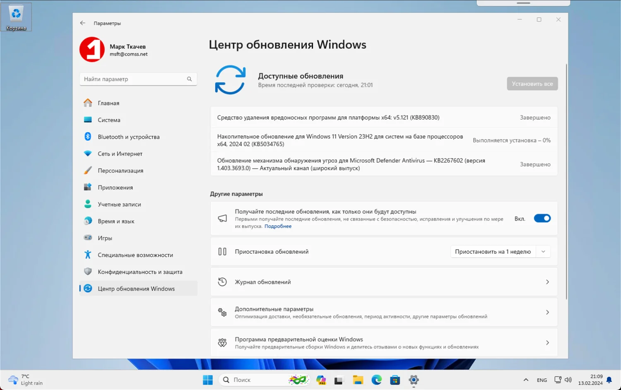Click the Settings gear in taskbar

[414, 380]
